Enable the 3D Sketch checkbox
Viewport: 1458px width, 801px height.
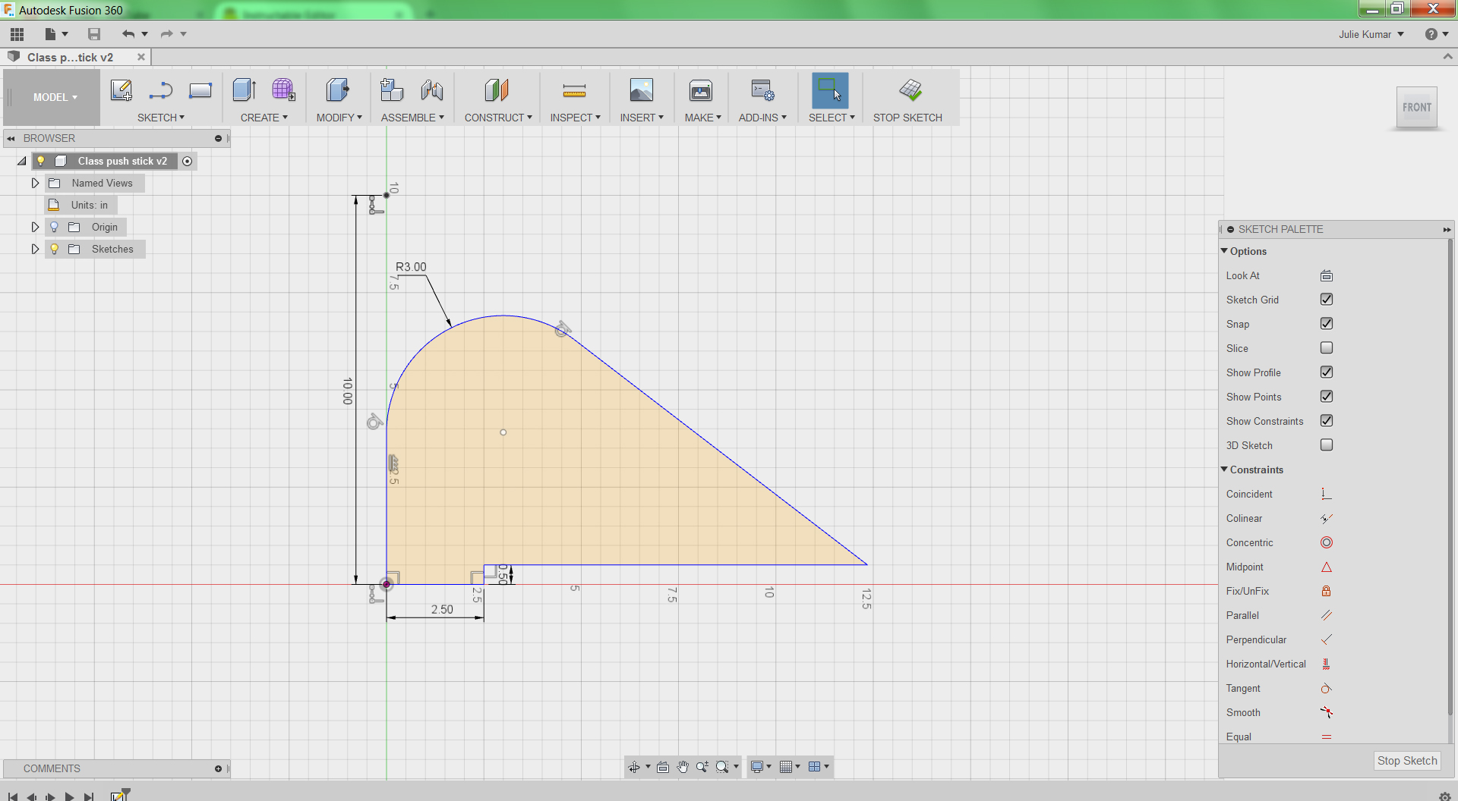pos(1327,445)
